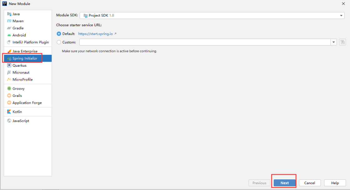Click the disabled Previous button
This screenshot has width=350, height=190.
(x=259, y=183)
